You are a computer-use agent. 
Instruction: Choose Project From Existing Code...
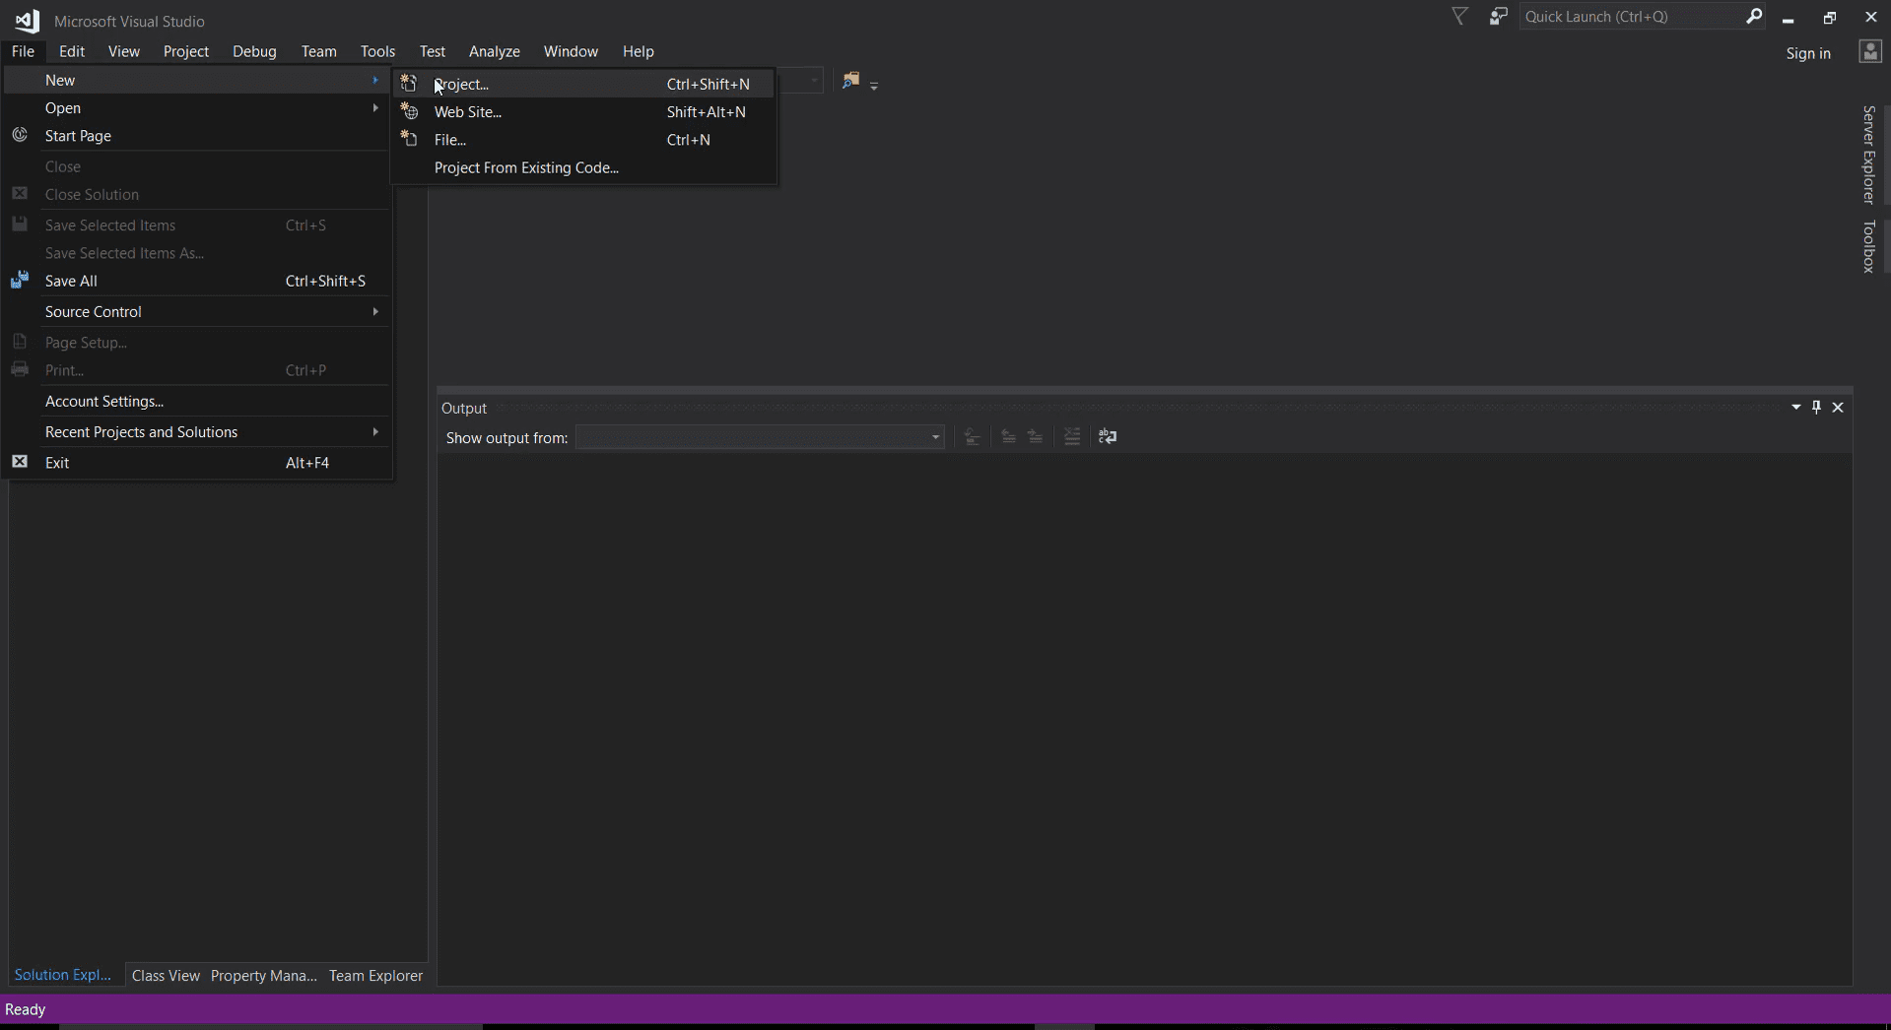tap(583, 167)
